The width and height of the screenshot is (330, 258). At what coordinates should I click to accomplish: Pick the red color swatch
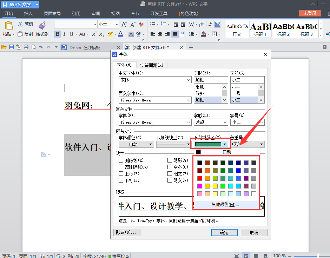[200, 178]
